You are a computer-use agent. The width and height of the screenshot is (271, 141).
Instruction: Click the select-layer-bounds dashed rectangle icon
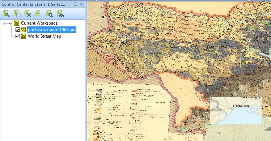(39, 14)
